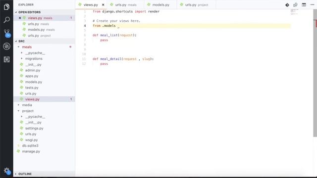Viewport: 317px width, 178px height.
Task: Open the Extensions view in activity bar
Action: click(6, 59)
